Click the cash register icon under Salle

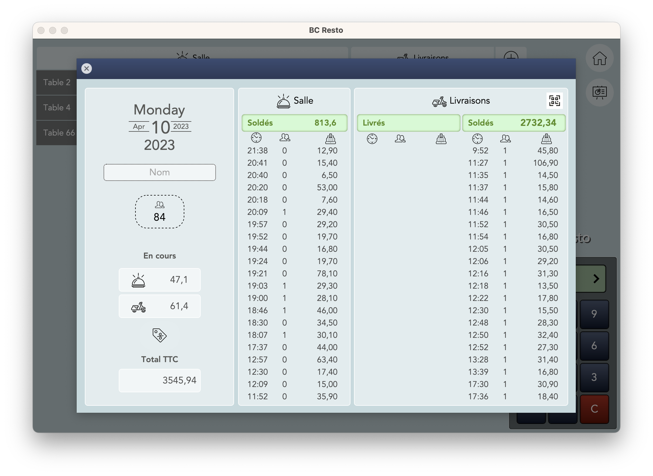point(330,138)
